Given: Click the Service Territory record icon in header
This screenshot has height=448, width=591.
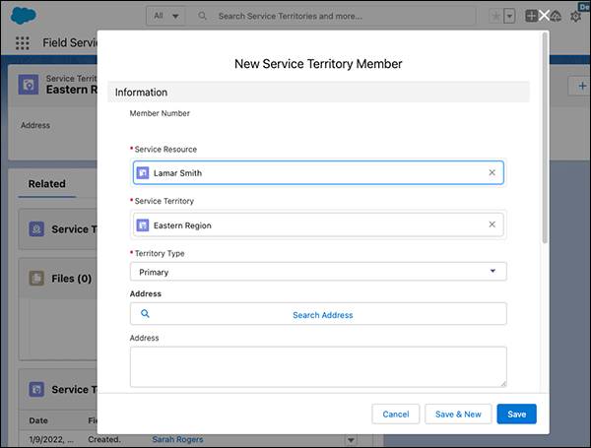Looking at the screenshot, I should point(29,85).
